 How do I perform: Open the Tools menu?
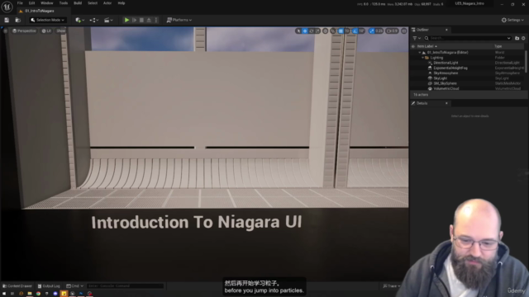64,3
